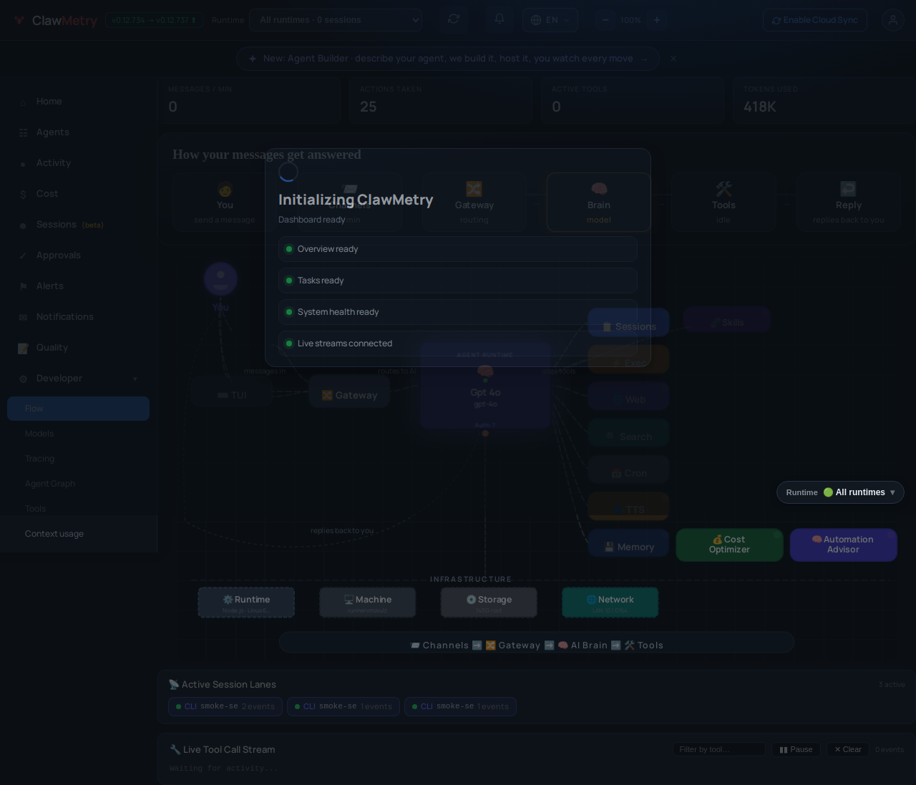The height and width of the screenshot is (785, 916).
Task: Open the EN language selector
Action: tap(550, 20)
